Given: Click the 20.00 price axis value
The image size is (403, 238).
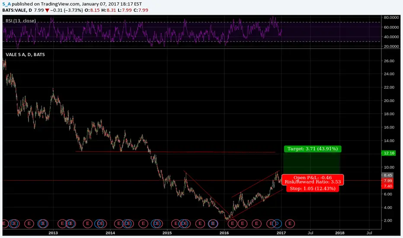Looking at the screenshot, I should coord(389,100).
